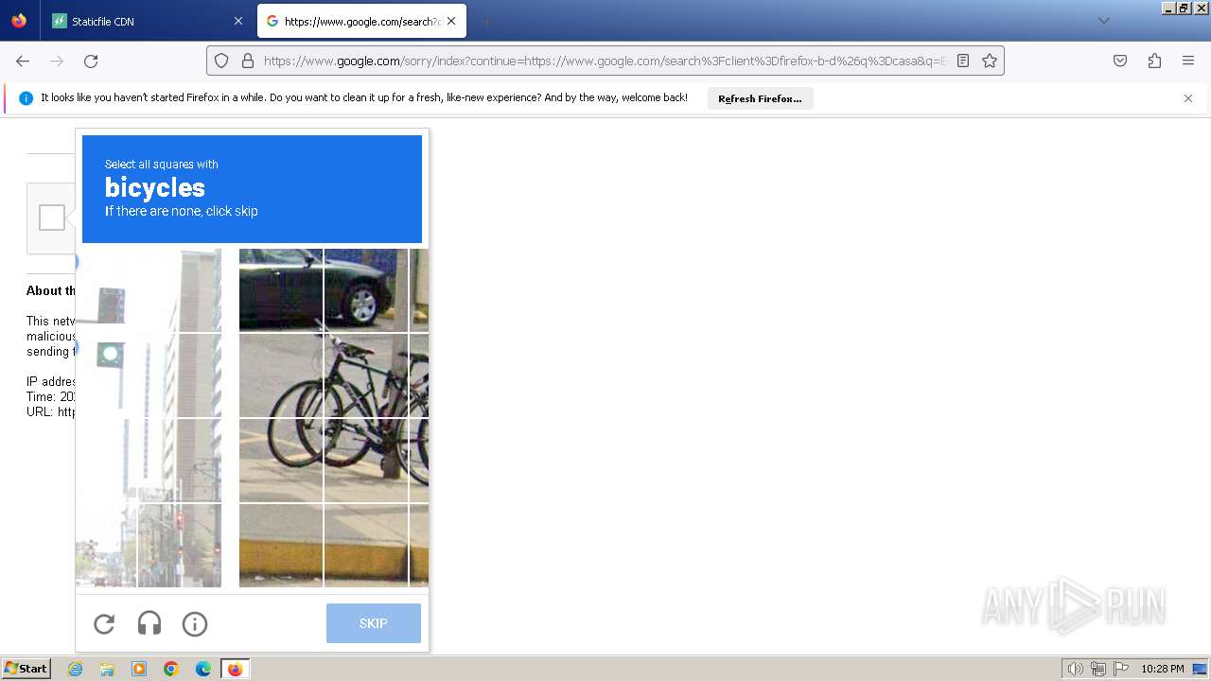1211x681 pixels.
Task: Toggle reader view icon
Action: pyautogui.click(x=963, y=61)
